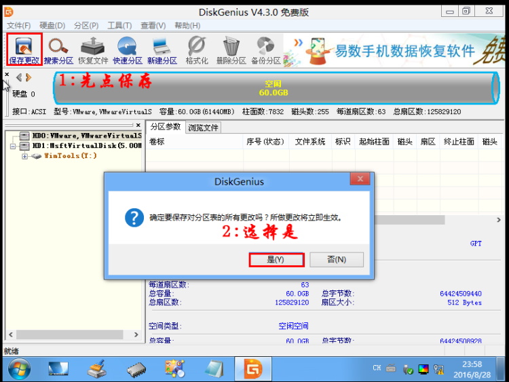Click the keyboard tray icon
This screenshot has height=382, width=509.
pos(391,368)
